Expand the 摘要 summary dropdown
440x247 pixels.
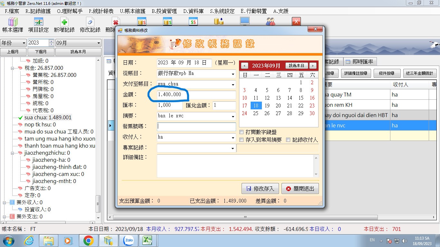tap(233, 116)
